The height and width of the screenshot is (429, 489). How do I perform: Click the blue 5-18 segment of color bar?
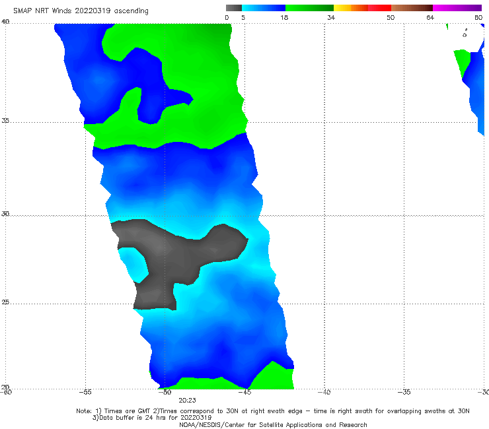pyautogui.click(x=264, y=8)
